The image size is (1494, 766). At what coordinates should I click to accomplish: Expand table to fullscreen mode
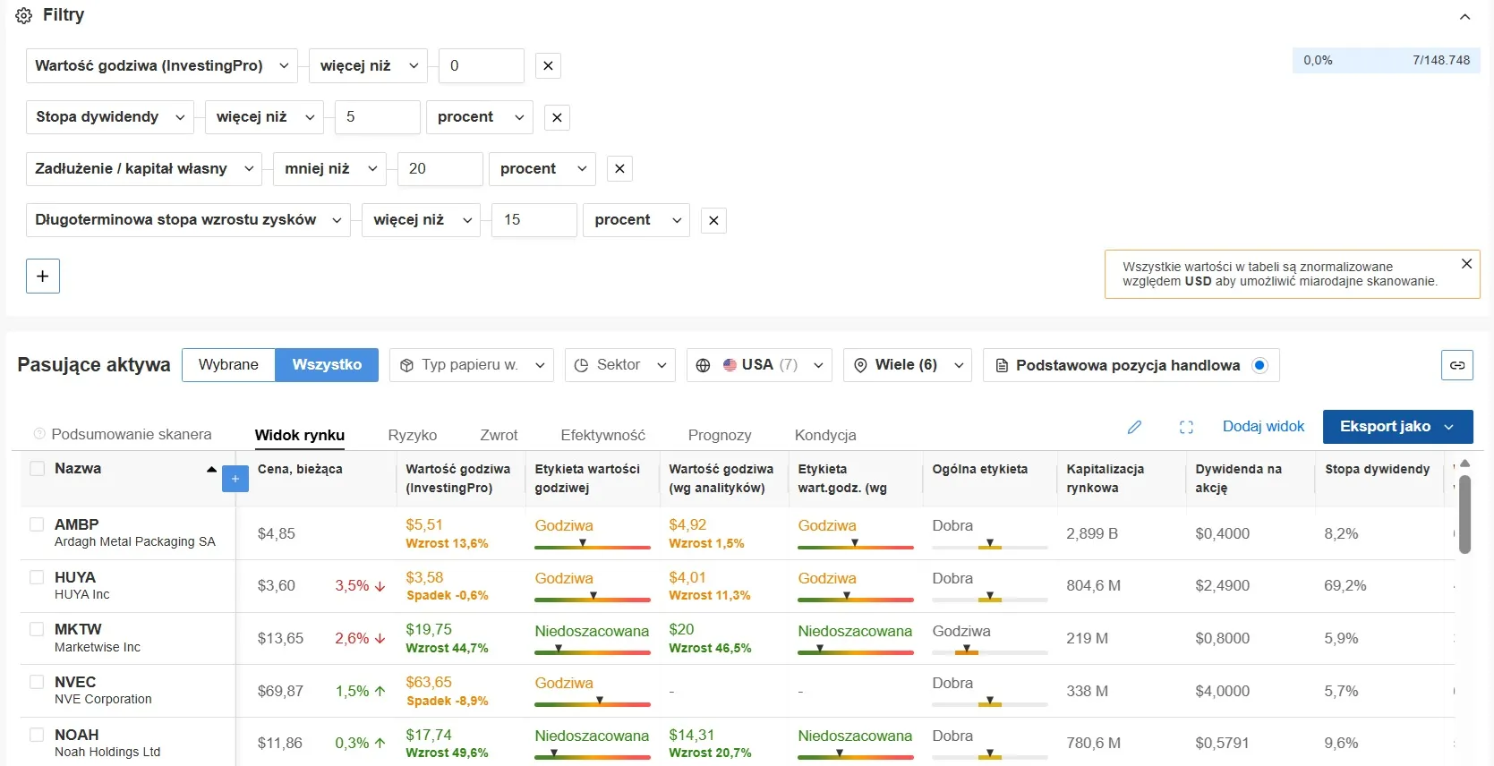click(1186, 427)
